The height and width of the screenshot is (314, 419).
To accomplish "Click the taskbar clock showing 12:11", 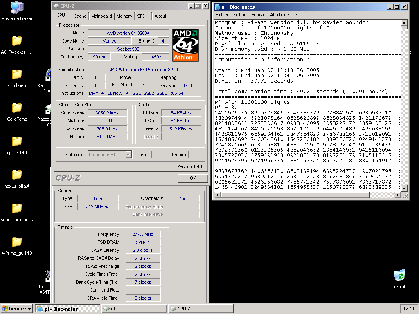I will point(409,309).
